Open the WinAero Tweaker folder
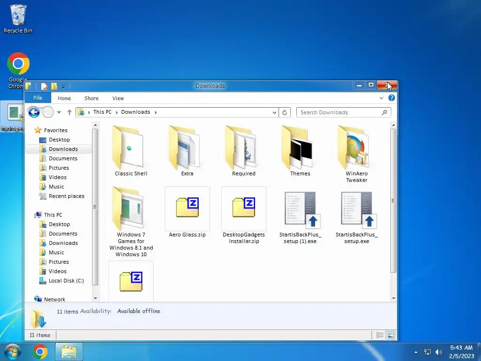 [x=357, y=154]
